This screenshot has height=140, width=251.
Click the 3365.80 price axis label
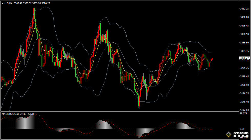(x=244, y=42)
